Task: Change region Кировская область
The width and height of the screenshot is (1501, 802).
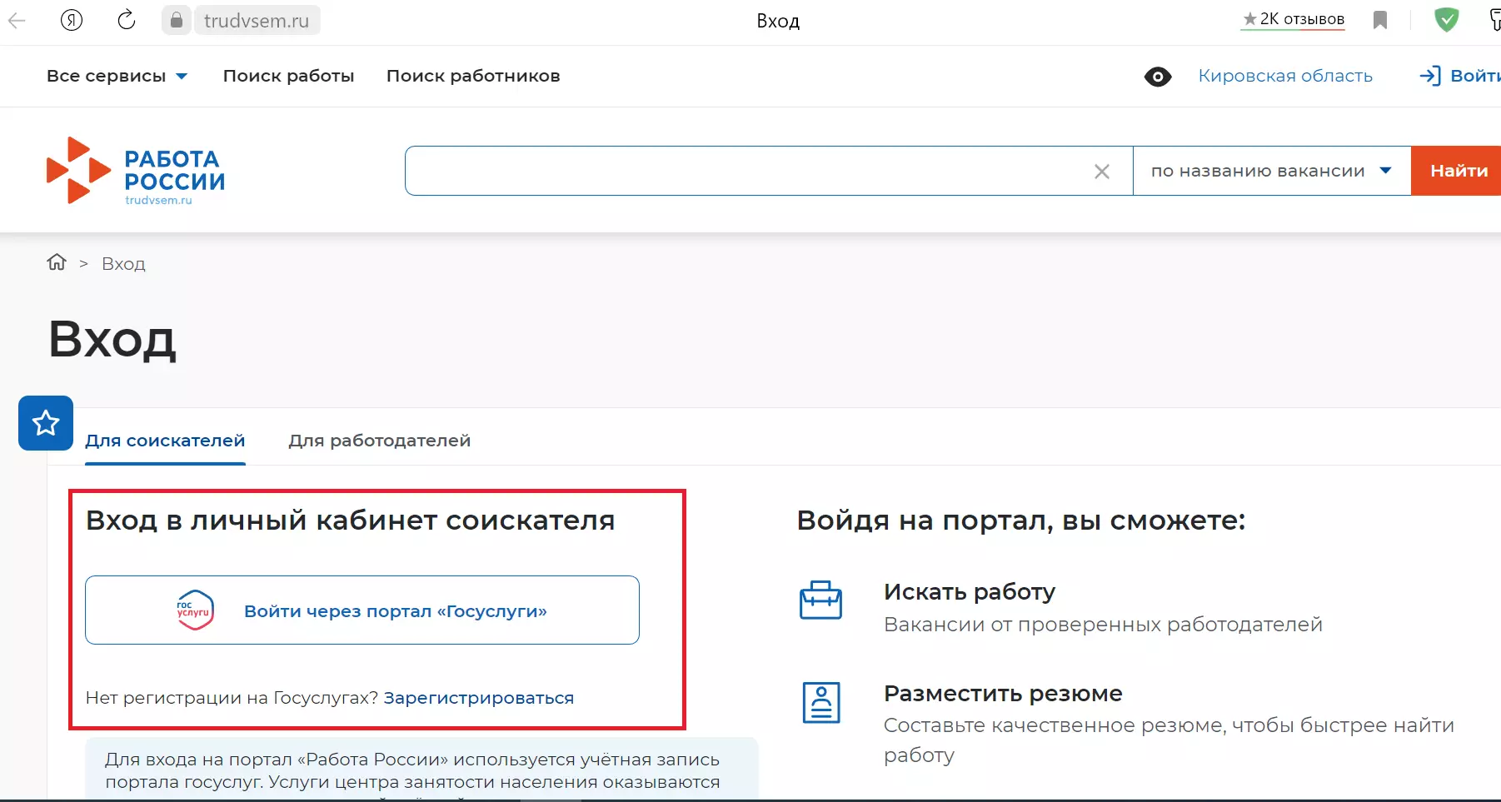Action: click(1285, 76)
